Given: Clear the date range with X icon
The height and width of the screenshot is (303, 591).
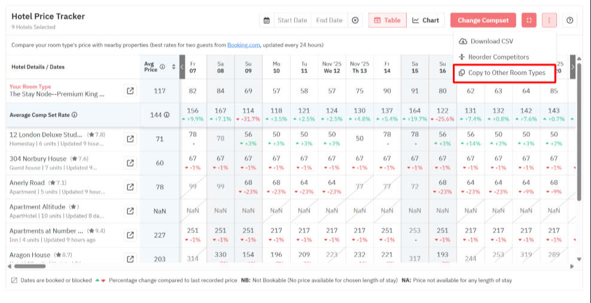Looking at the screenshot, I should (x=355, y=20).
